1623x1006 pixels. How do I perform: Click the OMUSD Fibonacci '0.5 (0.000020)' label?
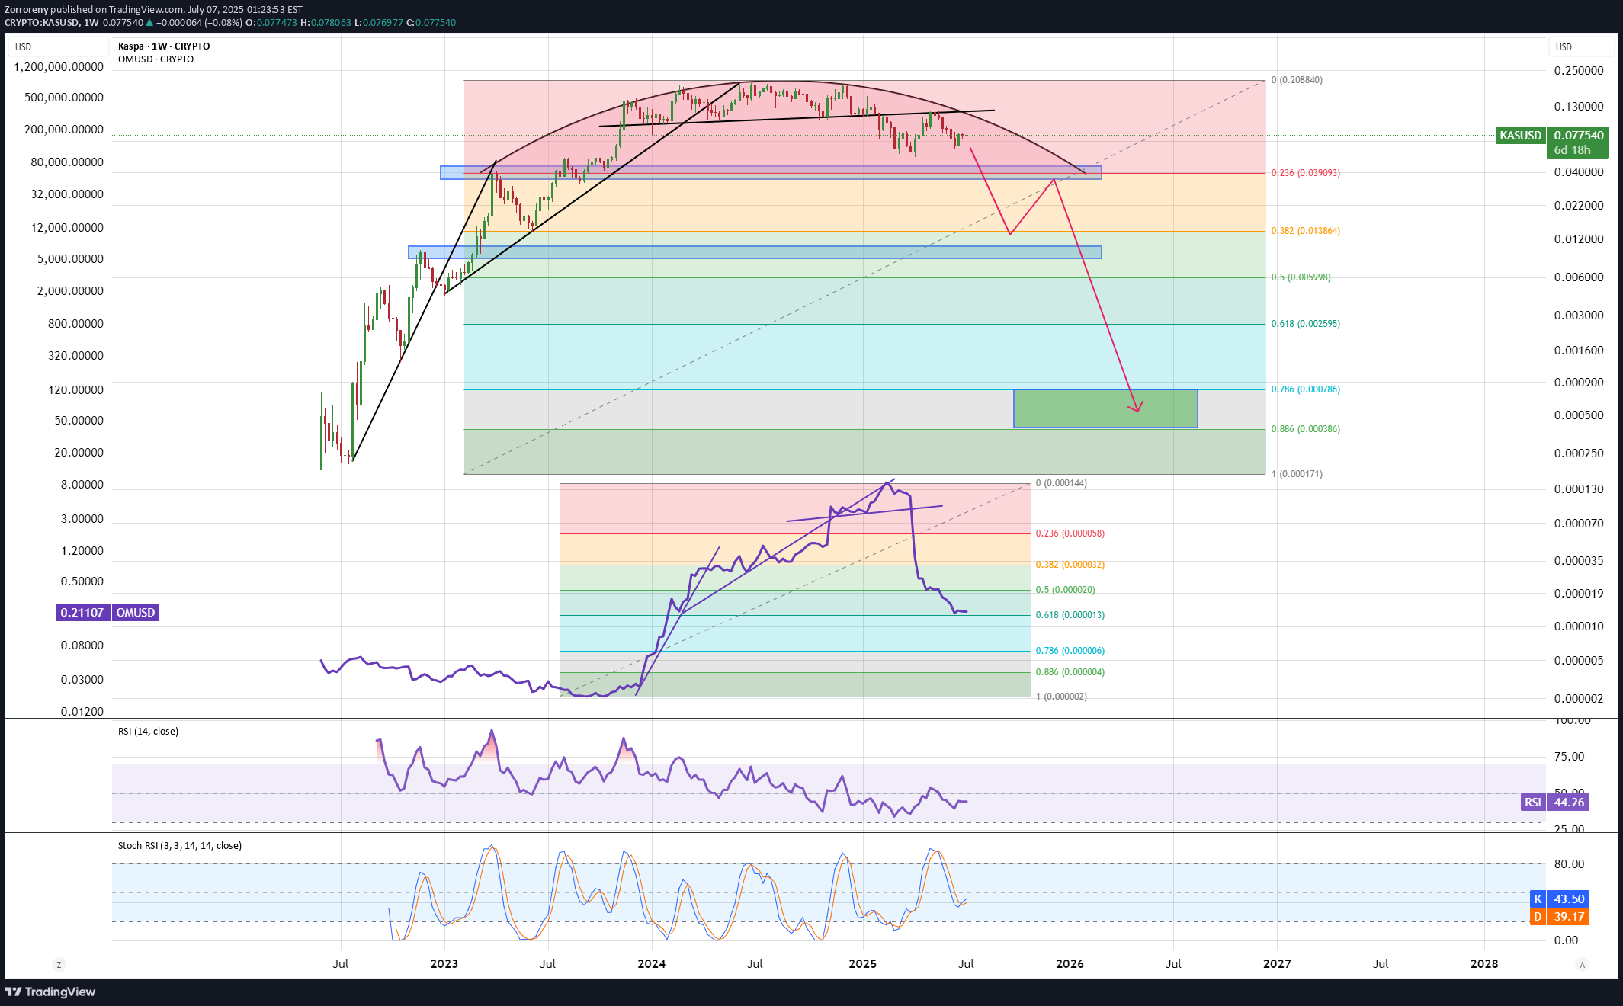[1065, 590]
